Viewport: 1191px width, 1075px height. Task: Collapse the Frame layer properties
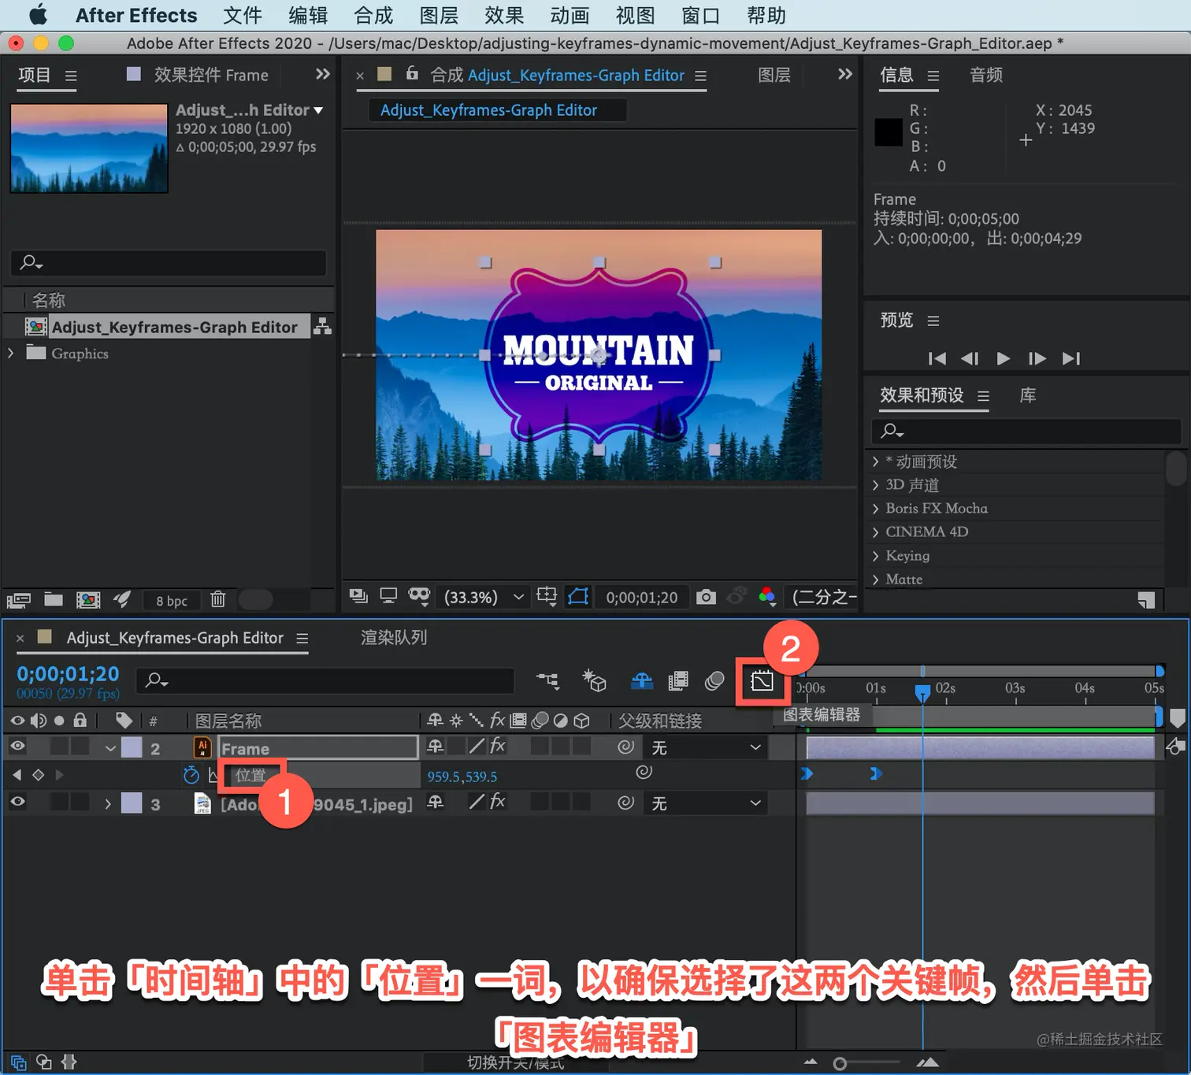[110, 747]
